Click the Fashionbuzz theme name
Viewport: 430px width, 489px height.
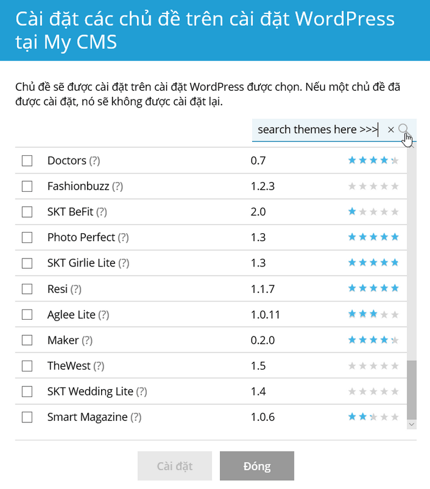78,186
